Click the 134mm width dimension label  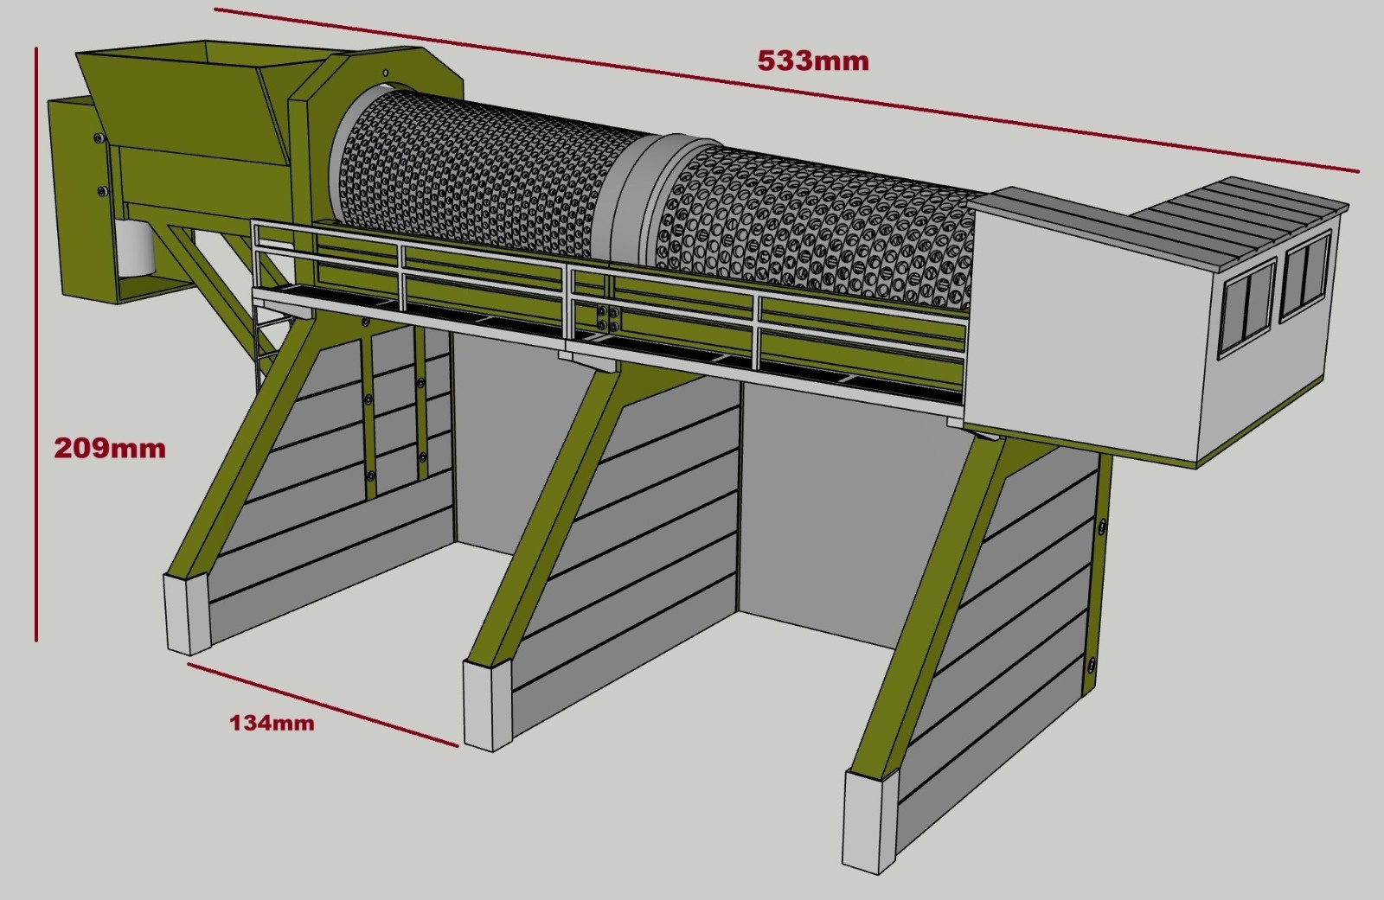click(x=272, y=723)
